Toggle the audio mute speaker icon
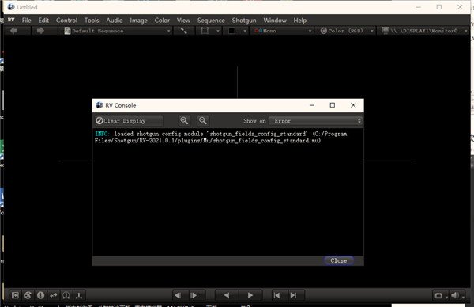 [x=455, y=295]
